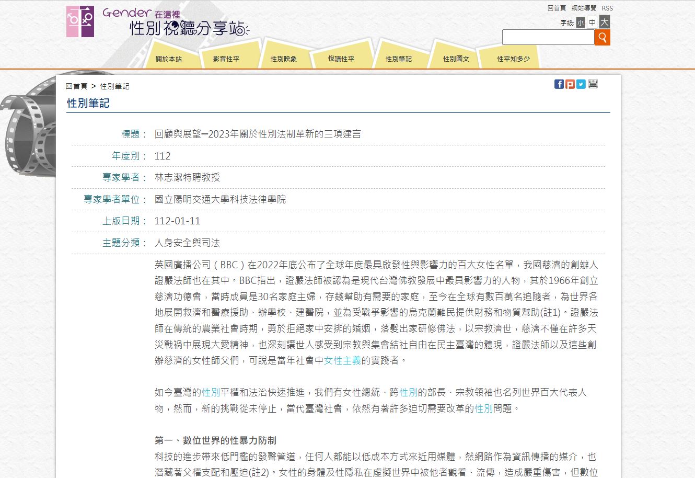Screen dimensions: 695x478
Task: Open the 性別圖文 tab
Action: pyautogui.click(x=456, y=59)
